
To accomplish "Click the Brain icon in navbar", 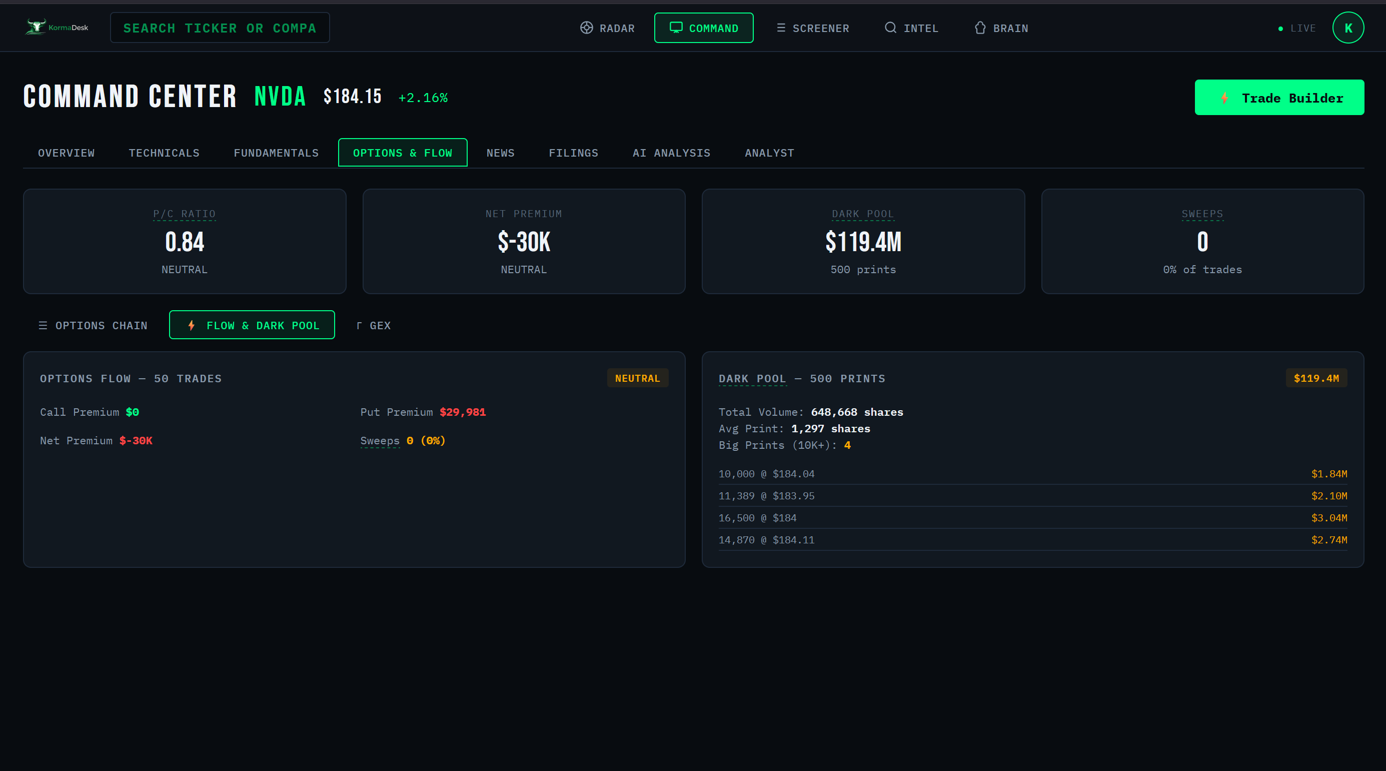I will point(980,28).
